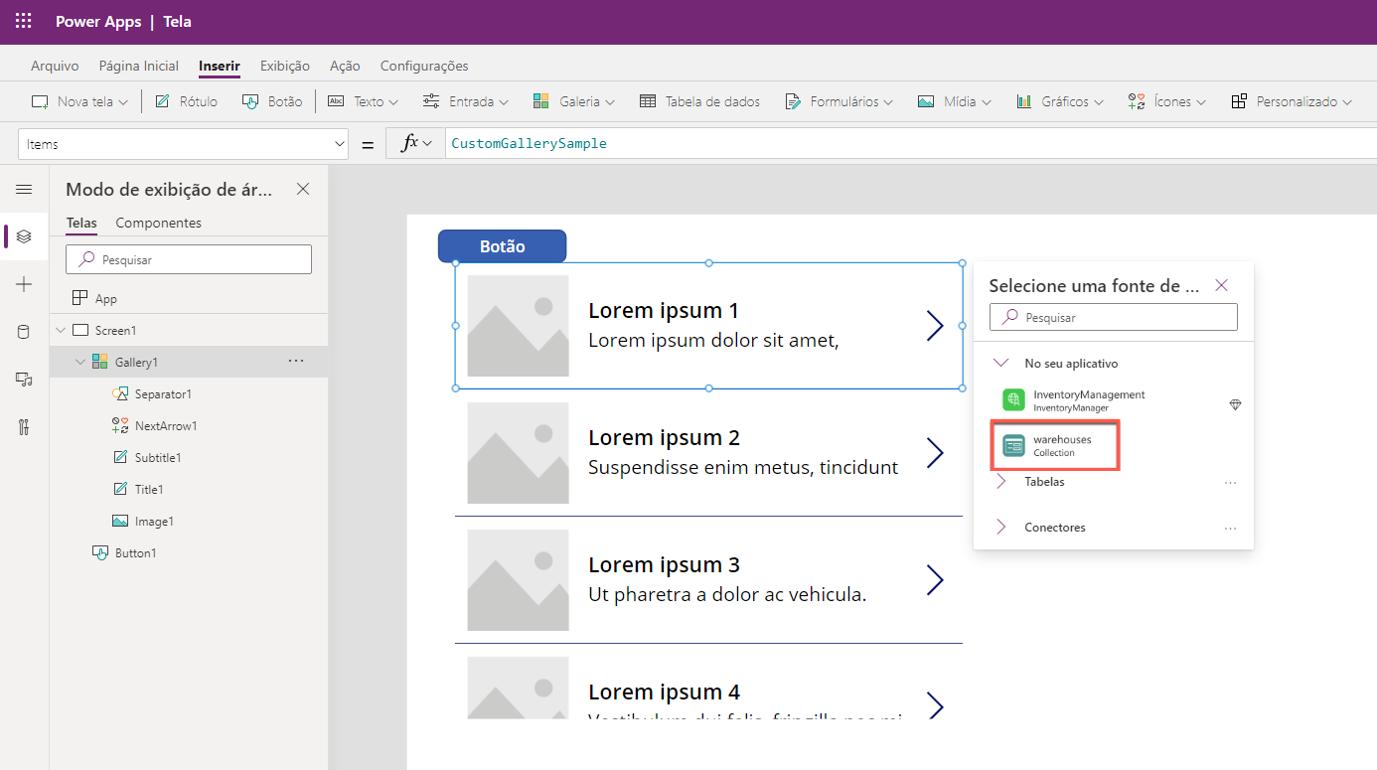Click the arrow icon on Lorem ipsum 2 row
The width and height of the screenshot is (1377, 770).
[935, 452]
